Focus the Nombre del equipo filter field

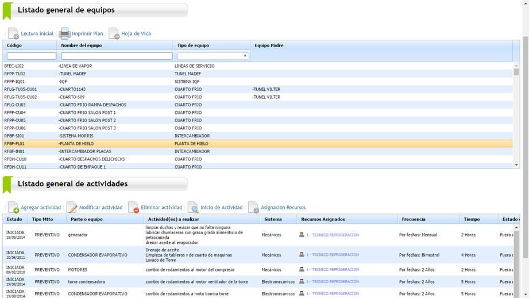pyautogui.click(x=117, y=56)
